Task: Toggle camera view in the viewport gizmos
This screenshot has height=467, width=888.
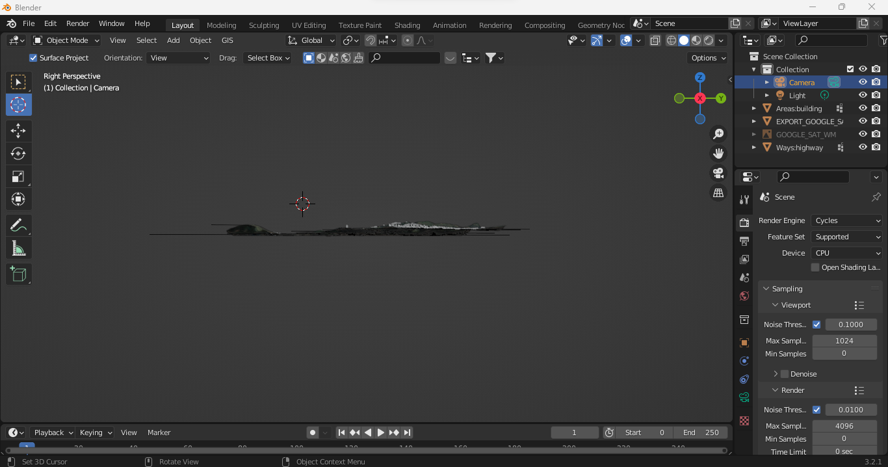Action: pyautogui.click(x=718, y=174)
